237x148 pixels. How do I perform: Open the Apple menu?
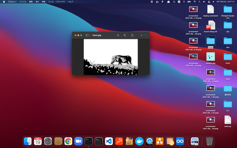point(4,2)
